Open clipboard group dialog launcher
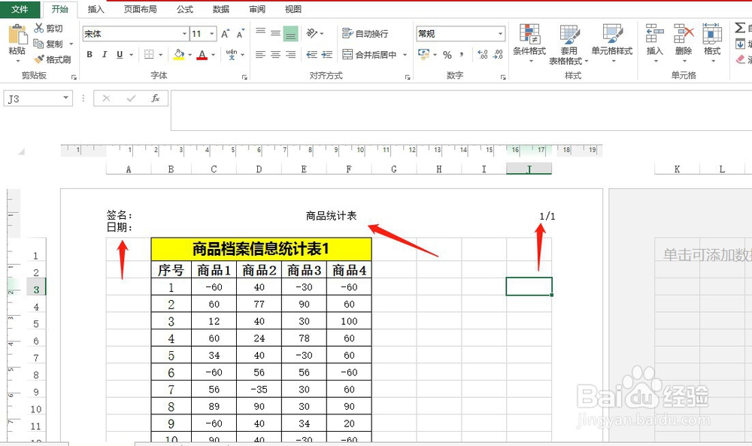 [x=74, y=77]
